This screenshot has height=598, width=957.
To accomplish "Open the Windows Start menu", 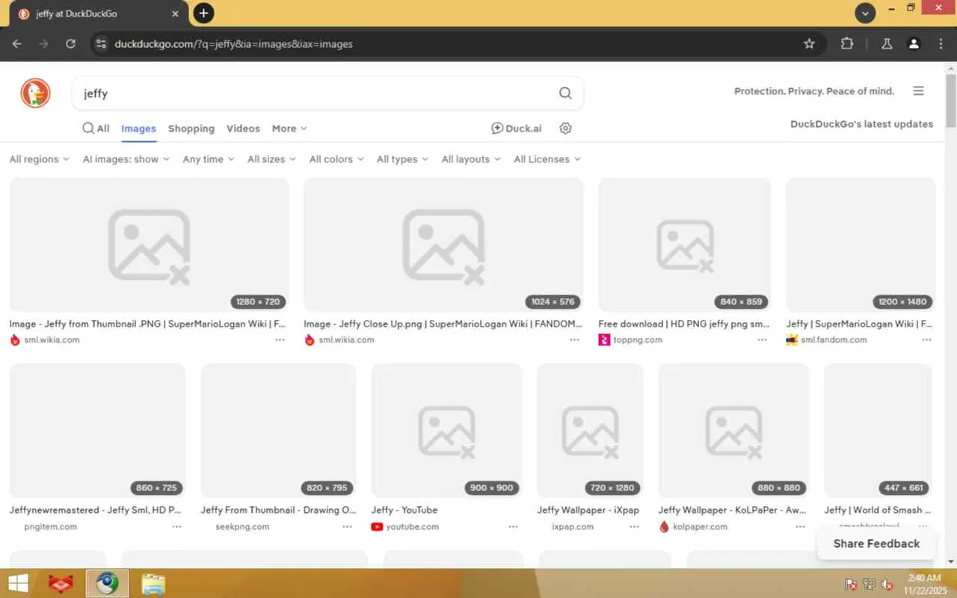I will point(18,584).
